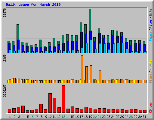The width and height of the screenshot is (154, 120).
Task: Click the green weekend day label 6
Action: (x=32, y=117)
